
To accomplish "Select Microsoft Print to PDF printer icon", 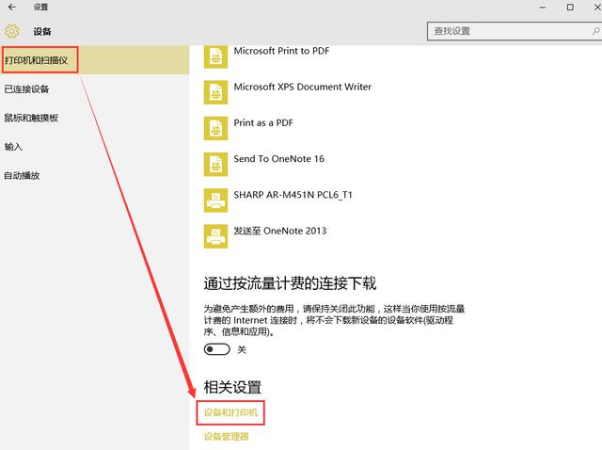I will (x=215, y=58).
